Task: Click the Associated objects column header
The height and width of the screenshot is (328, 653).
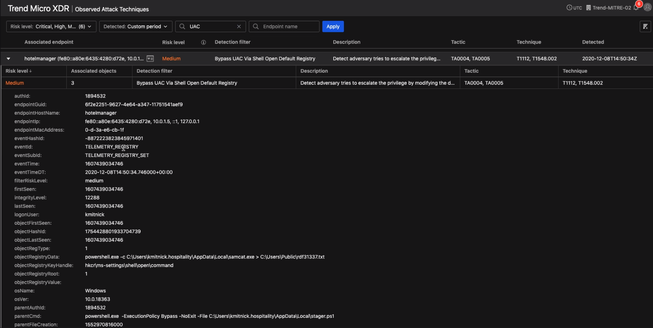Action: pyautogui.click(x=94, y=71)
